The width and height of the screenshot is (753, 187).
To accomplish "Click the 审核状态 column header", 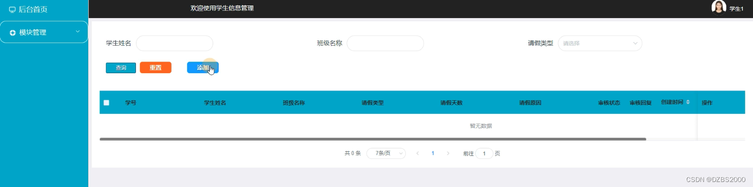I will (609, 103).
